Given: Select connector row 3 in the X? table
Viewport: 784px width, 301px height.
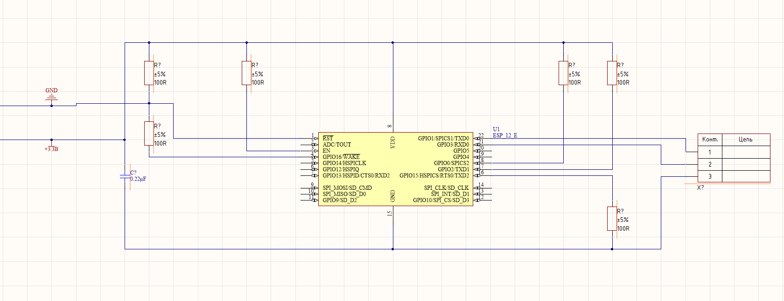Looking at the screenshot, I should [x=734, y=176].
